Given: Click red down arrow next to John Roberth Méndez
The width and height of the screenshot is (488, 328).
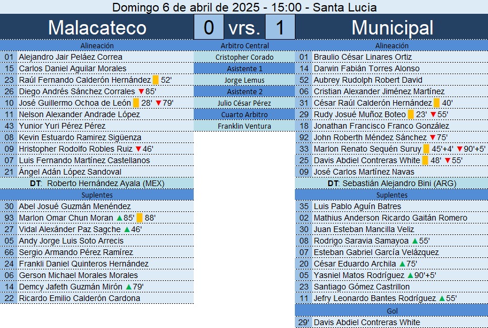Looking at the screenshot, I should click(x=433, y=137).
